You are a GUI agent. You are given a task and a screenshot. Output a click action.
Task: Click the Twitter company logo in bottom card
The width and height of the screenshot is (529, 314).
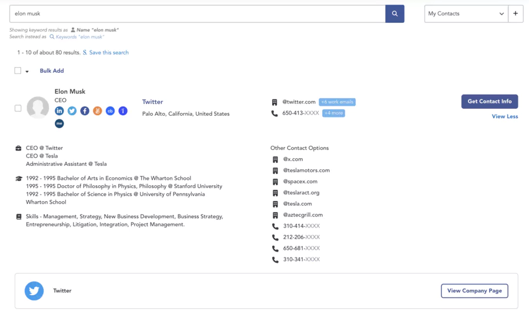pyautogui.click(x=34, y=290)
